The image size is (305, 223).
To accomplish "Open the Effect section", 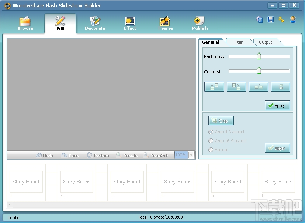I will point(130,24).
